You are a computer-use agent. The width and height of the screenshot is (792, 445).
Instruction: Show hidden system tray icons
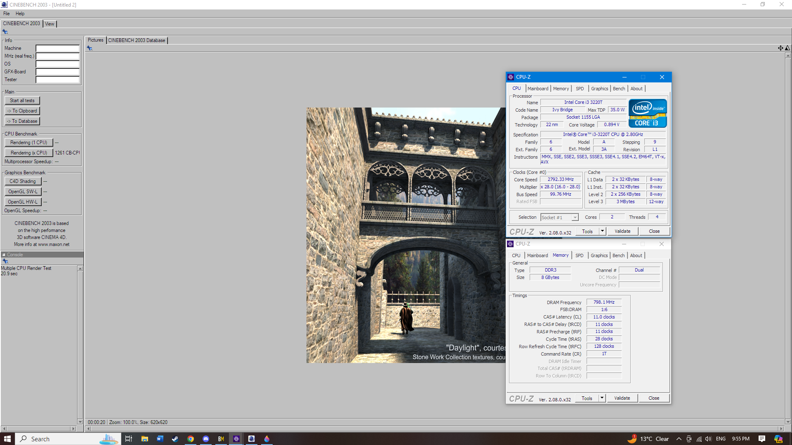pos(679,439)
